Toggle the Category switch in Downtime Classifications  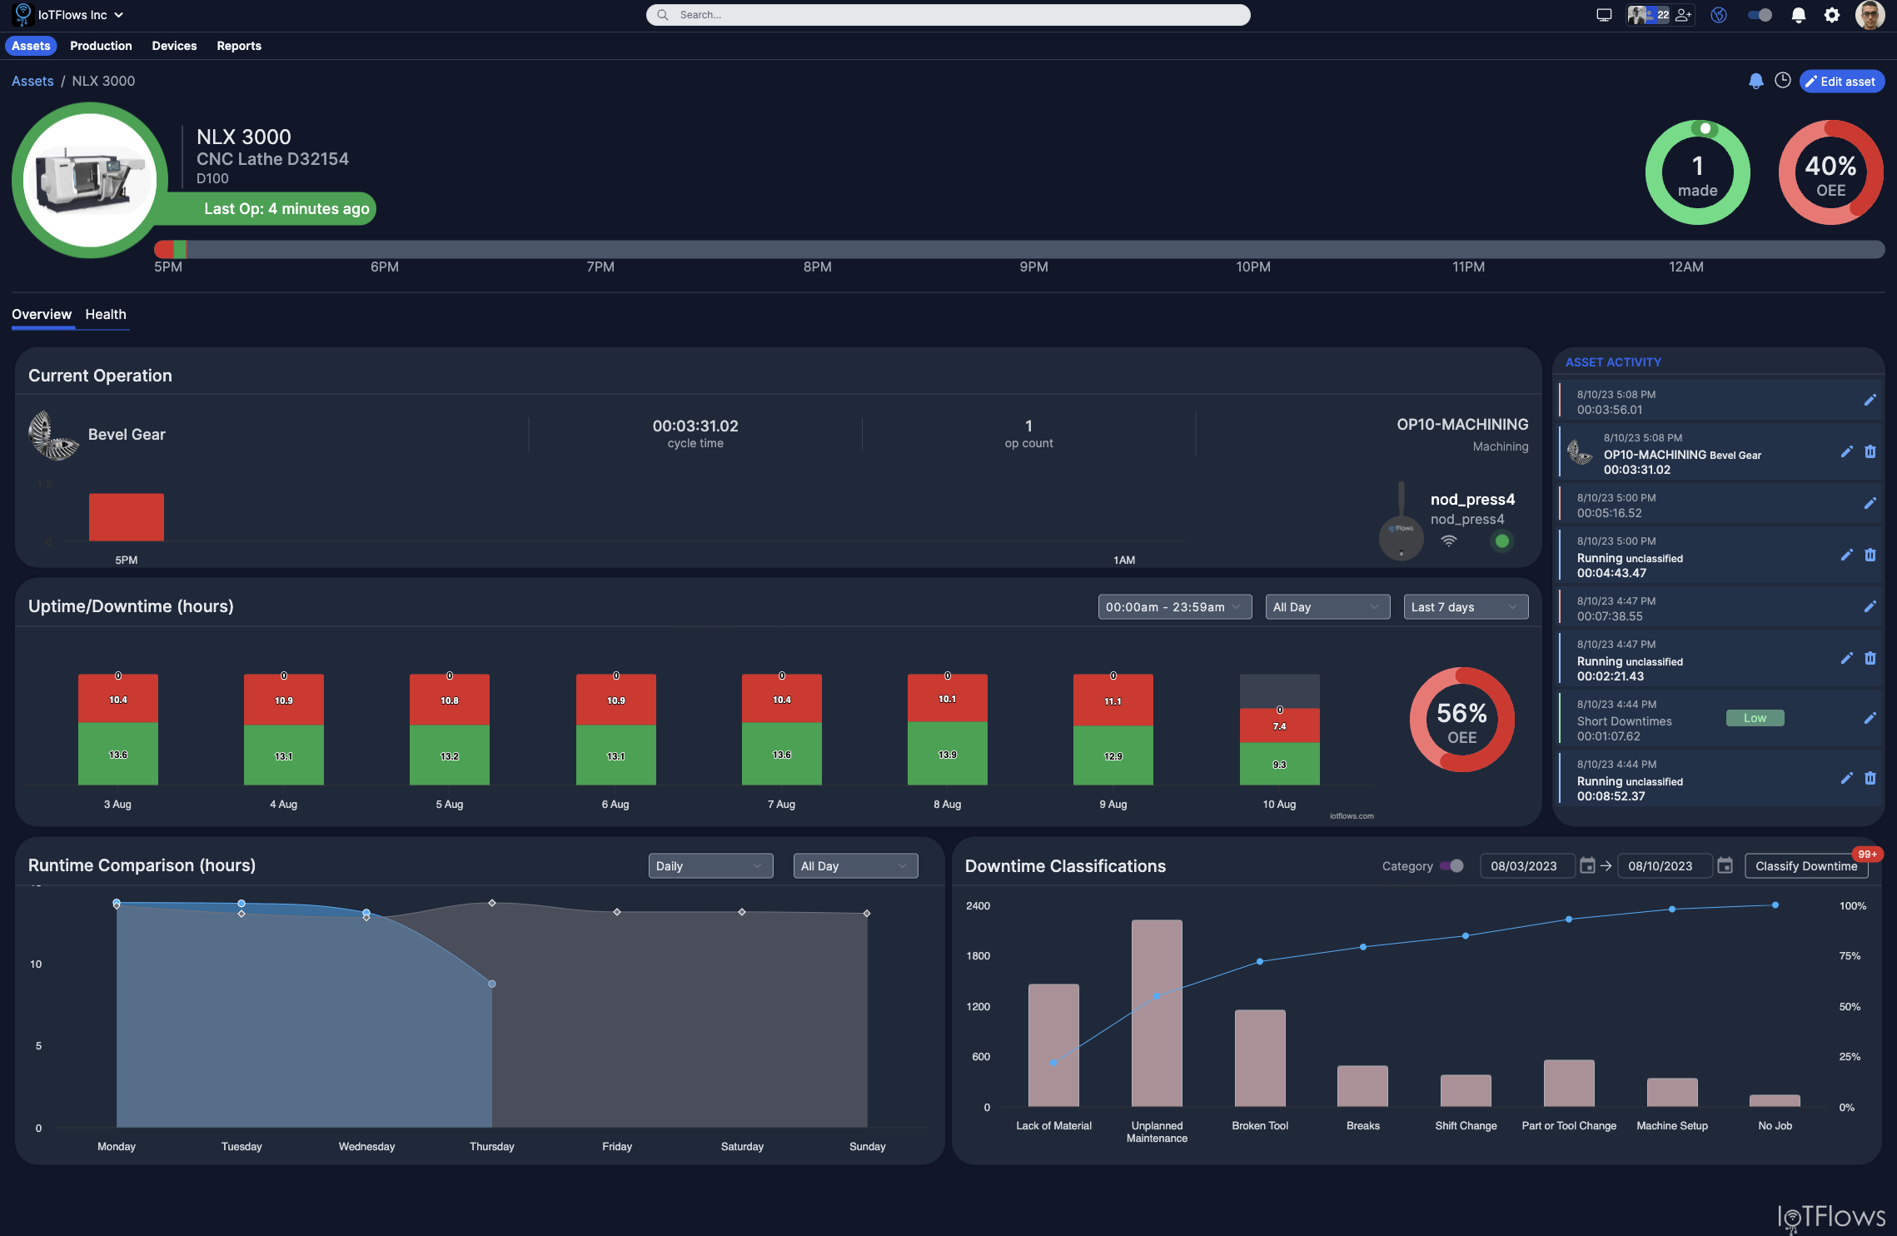(1451, 866)
